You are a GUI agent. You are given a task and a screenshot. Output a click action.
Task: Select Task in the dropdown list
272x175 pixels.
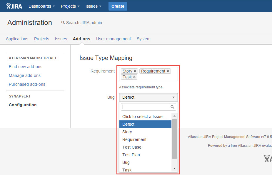[145, 169]
